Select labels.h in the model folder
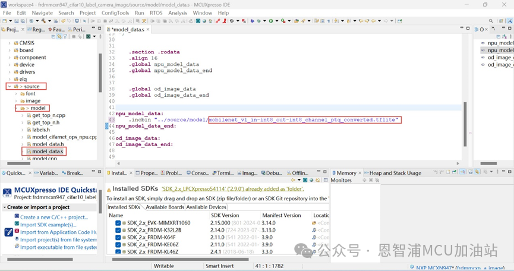The height and width of the screenshot is (271, 514). (x=41, y=130)
